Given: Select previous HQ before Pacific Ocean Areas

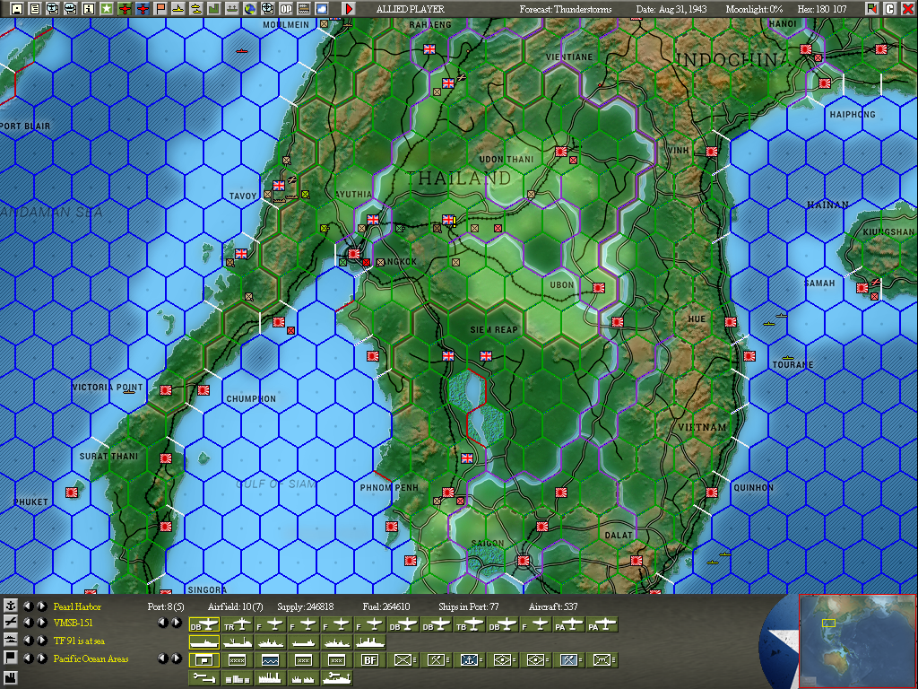Looking at the screenshot, I should pyautogui.click(x=28, y=658).
